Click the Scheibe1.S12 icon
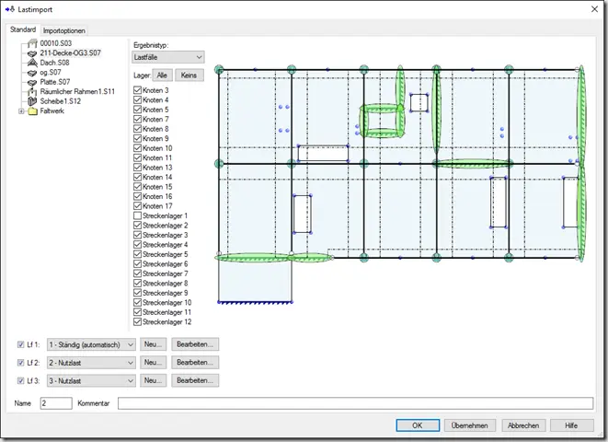The width and height of the screenshot is (608, 442). click(32, 101)
